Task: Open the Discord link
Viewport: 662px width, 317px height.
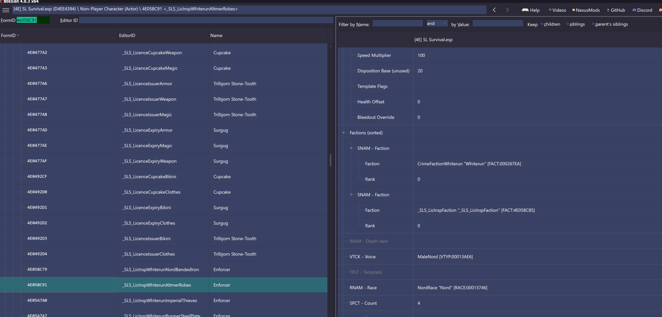Action: coord(642,10)
